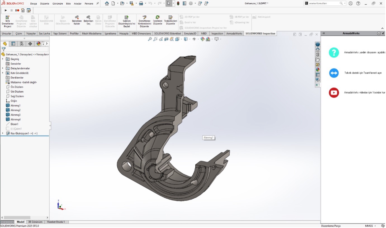Open the task pane Home (SOLIDWORKS Resources) icon
Screen dimensions: 386x228
[318, 50]
